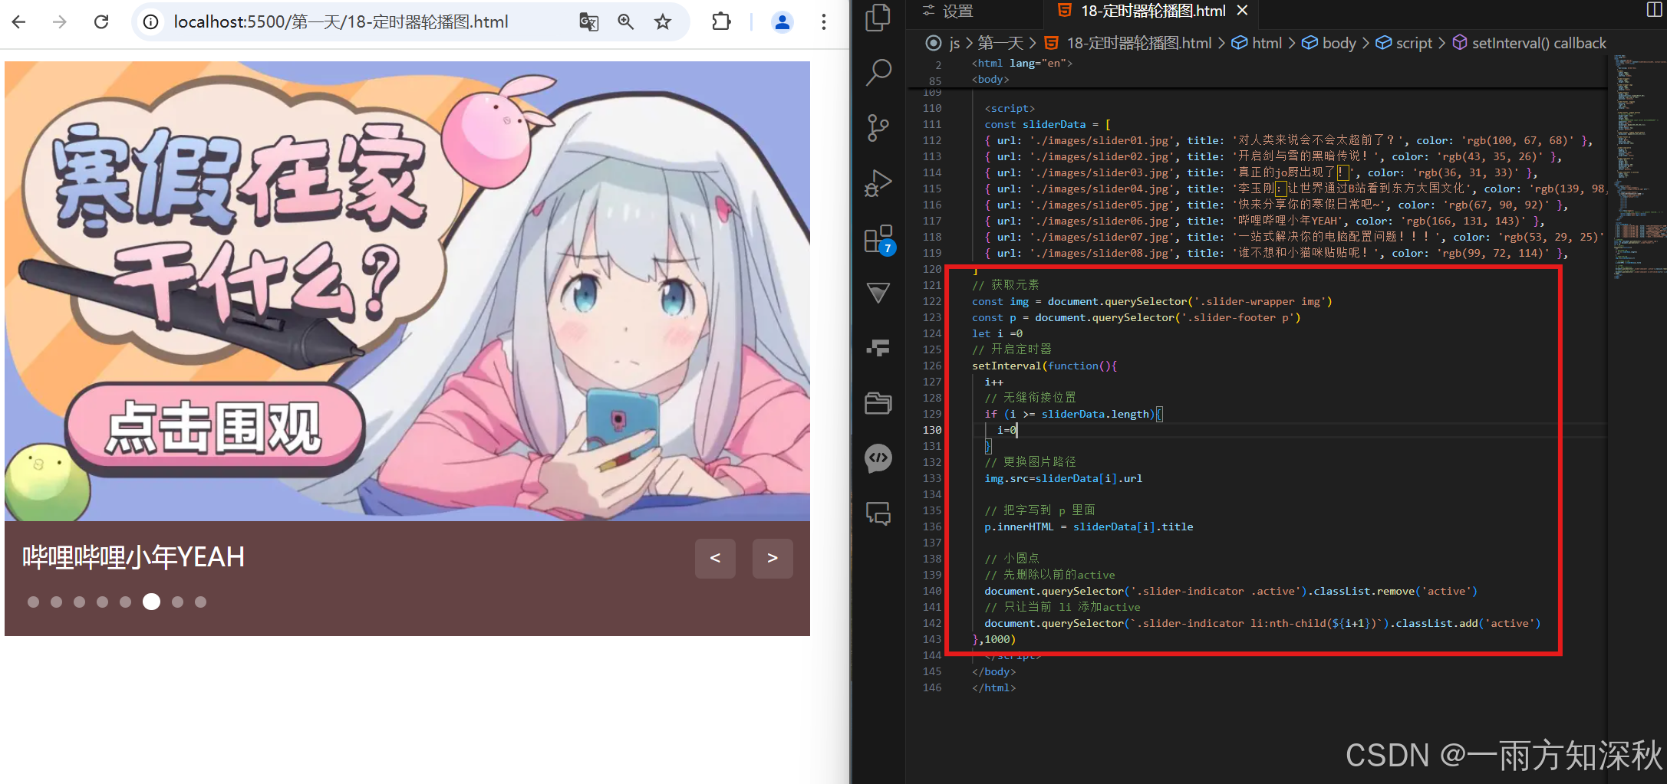Click the p.innerHTML = sliderData[i].title line
This screenshot has height=784, width=1667.
[x=1089, y=526]
